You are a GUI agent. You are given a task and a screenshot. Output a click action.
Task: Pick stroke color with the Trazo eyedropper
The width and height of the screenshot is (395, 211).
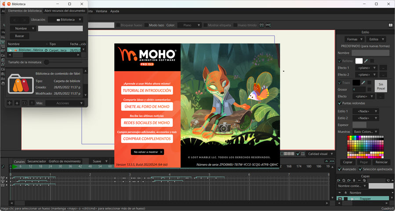click(x=363, y=82)
